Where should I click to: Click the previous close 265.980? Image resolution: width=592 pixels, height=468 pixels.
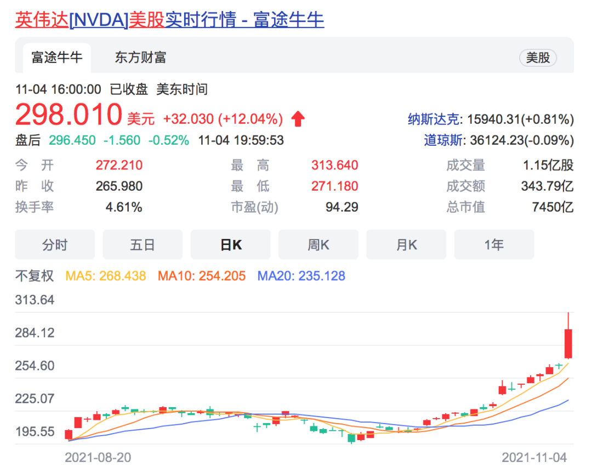point(119,186)
